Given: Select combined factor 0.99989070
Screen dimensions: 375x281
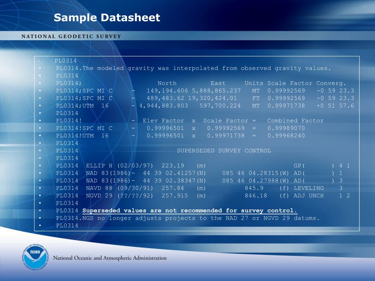Looking at the screenshot, I should [286, 128].
